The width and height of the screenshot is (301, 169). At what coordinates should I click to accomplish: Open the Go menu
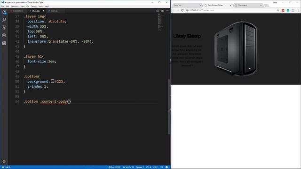click(x=28, y=6)
